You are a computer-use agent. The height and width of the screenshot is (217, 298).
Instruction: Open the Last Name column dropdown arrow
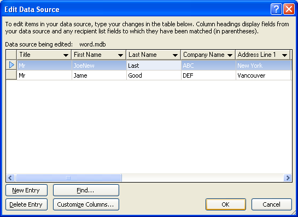click(x=175, y=55)
